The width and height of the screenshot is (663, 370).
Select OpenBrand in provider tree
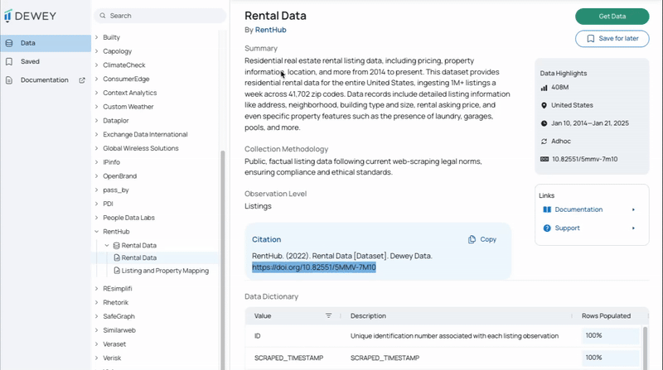119,176
